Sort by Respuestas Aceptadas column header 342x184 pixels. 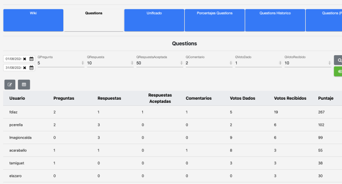pyautogui.click(x=160, y=98)
